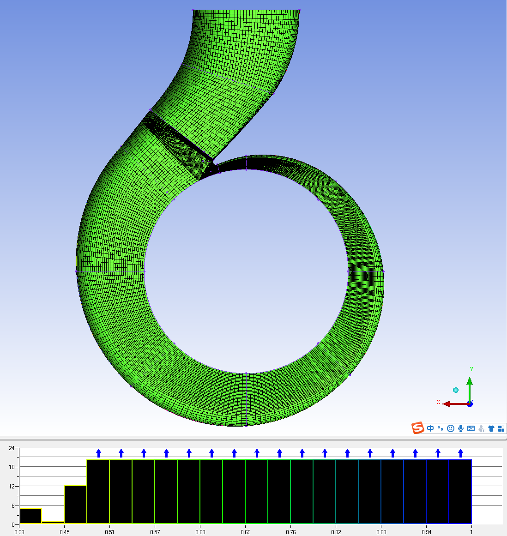Select the histogram bar starting at 0.45

[76, 505]
